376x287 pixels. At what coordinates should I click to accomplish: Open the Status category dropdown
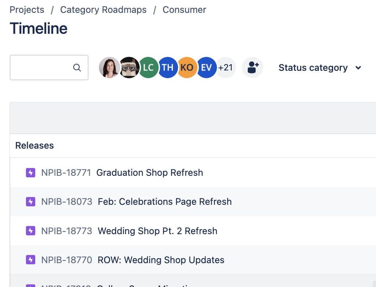pyautogui.click(x=319, y=68)
